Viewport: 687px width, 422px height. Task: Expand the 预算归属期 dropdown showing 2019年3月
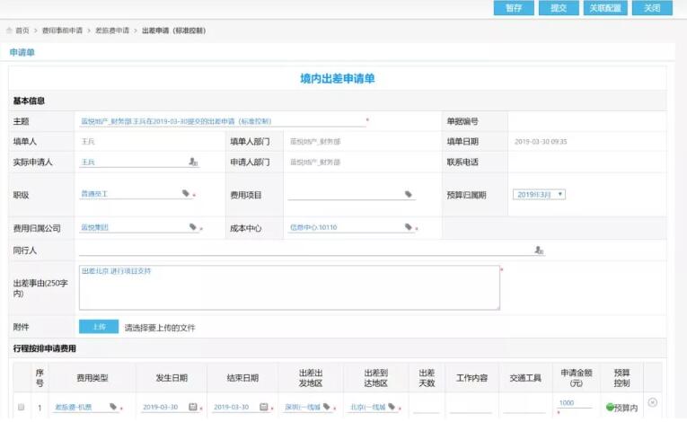click(539, 194)
